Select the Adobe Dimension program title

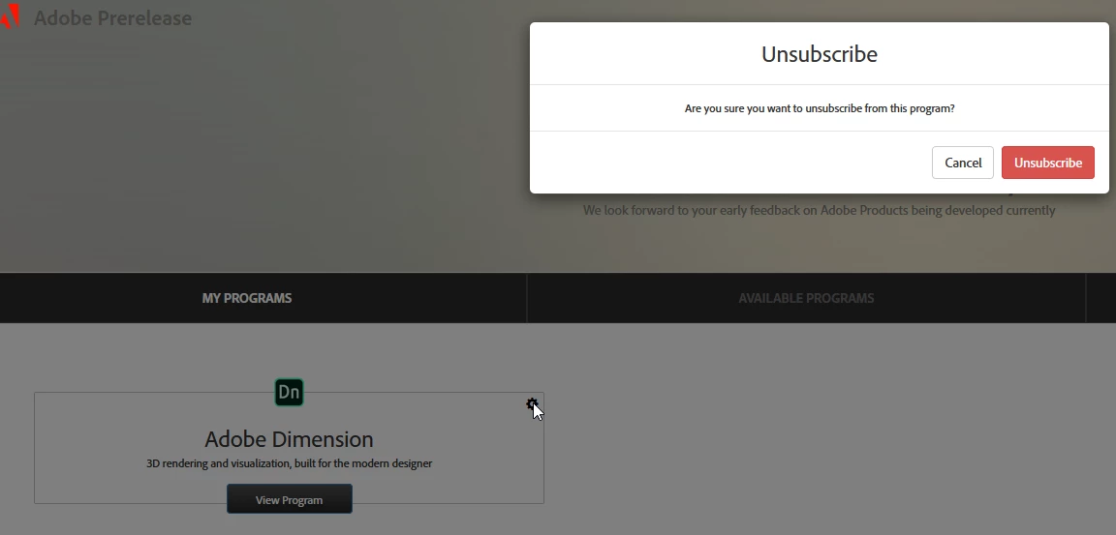(289, 439)
